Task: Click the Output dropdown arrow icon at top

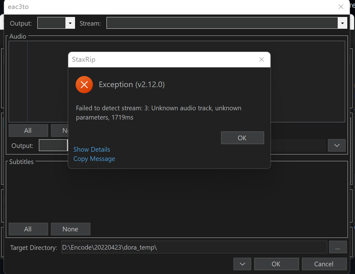Action: coord(70,23)
